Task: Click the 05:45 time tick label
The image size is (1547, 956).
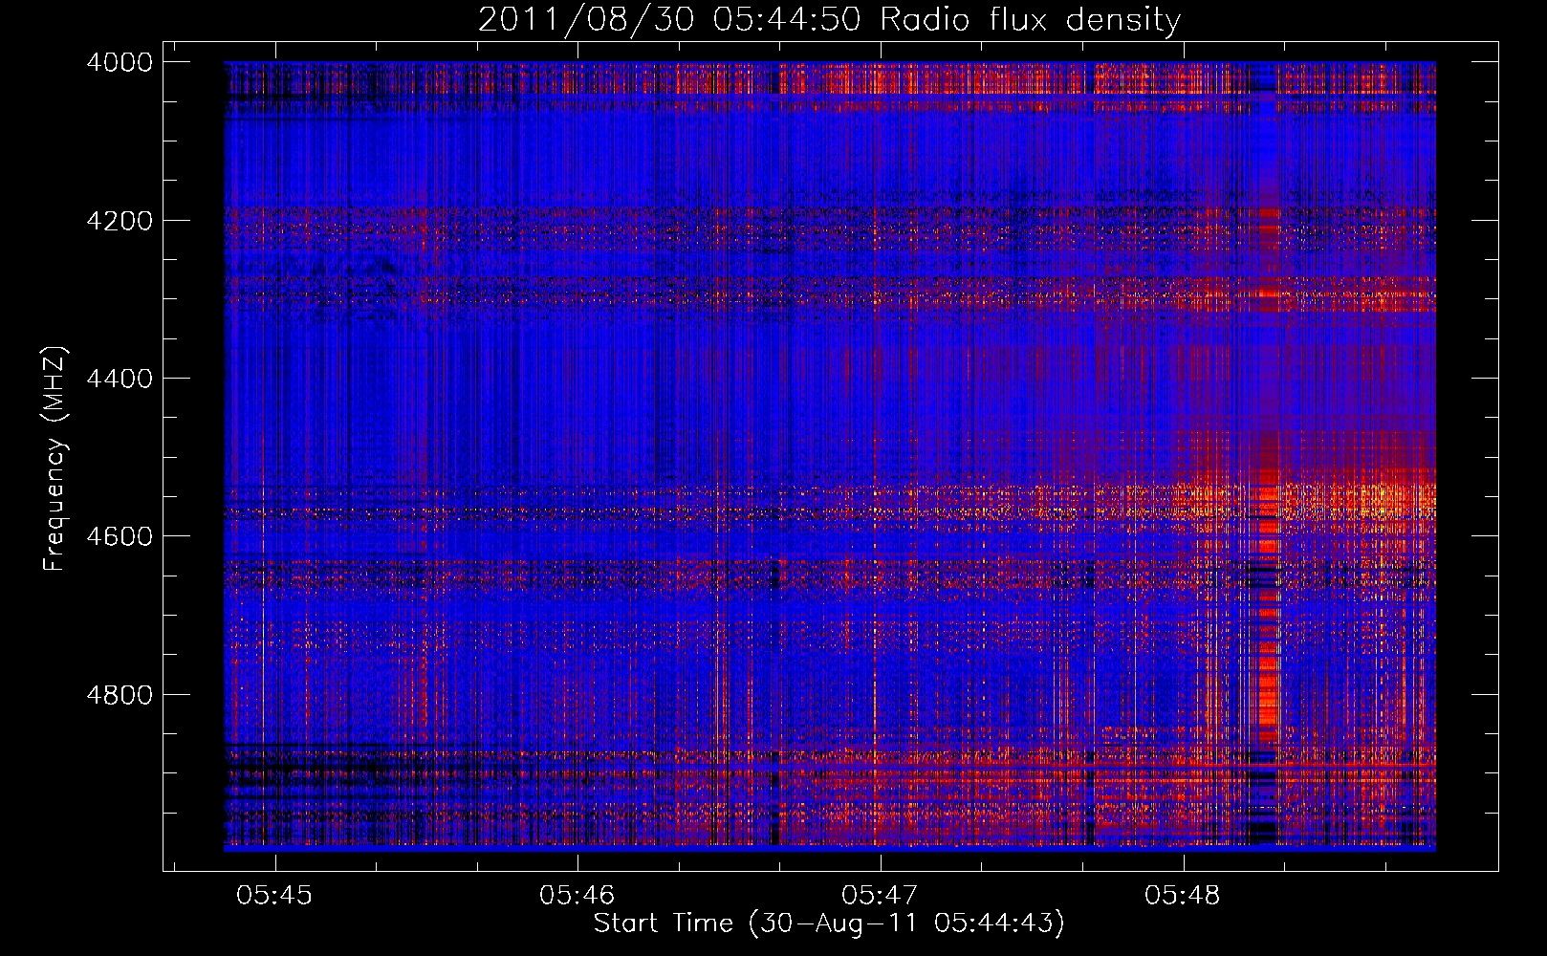Action: [x=274, y=895]
